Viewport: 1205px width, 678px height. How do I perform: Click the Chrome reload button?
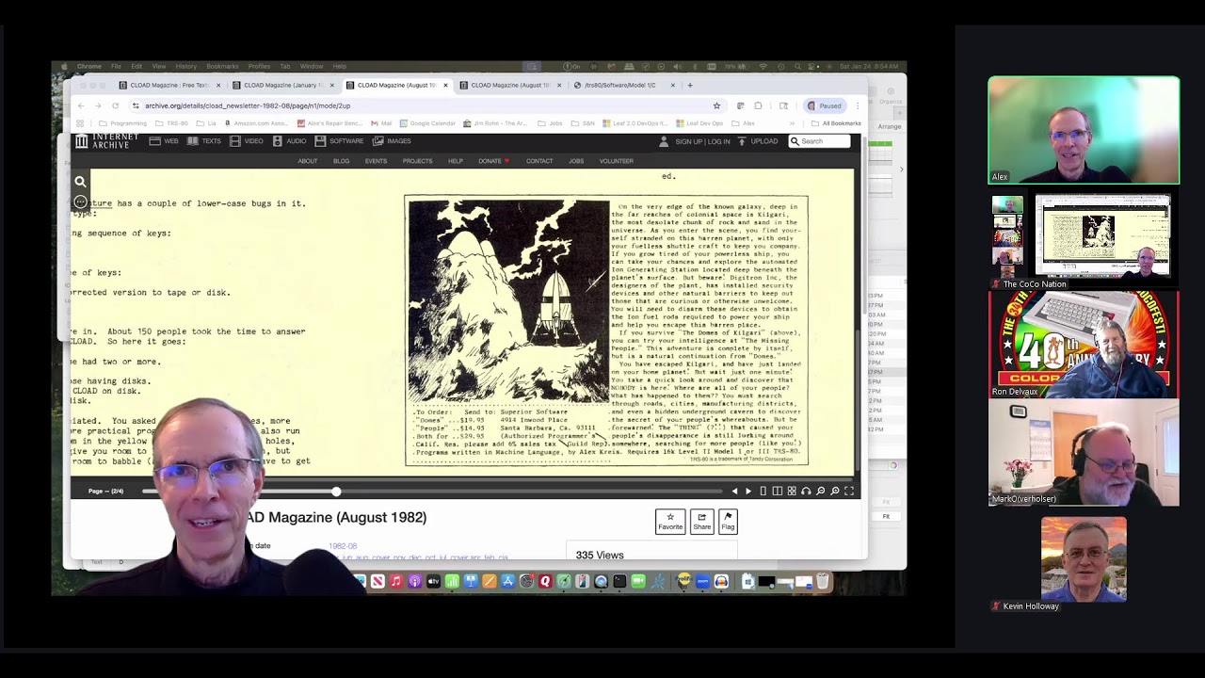click(115, 105)
